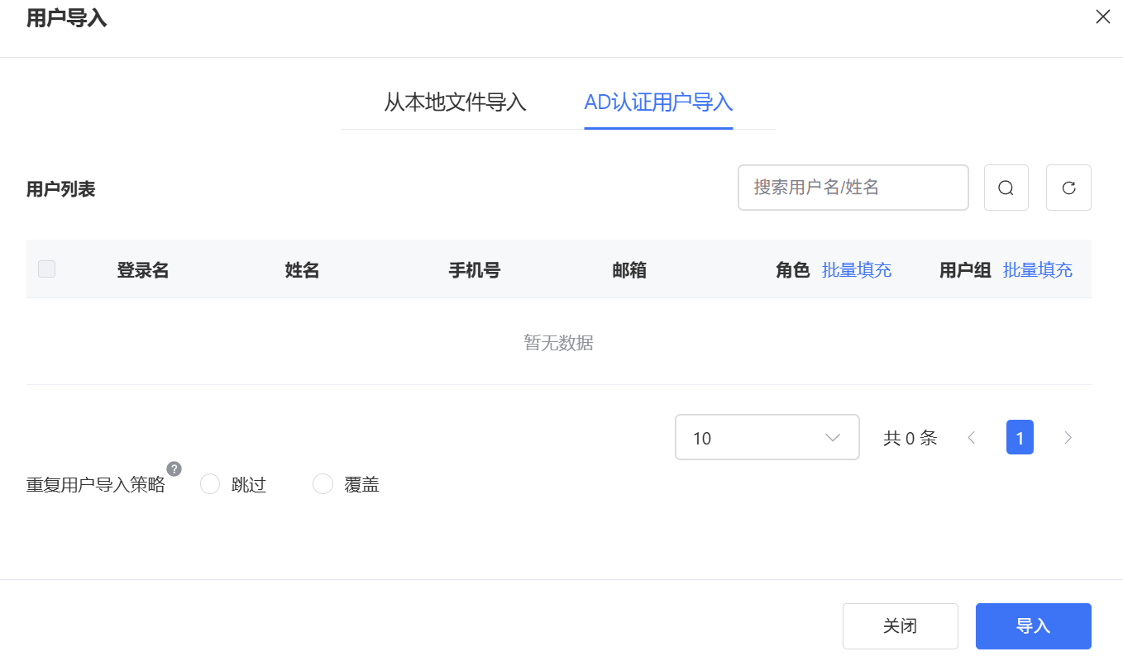Screen dimensions: 1123x661
Task: Go to previous page arrow
Action: [972, 438]
